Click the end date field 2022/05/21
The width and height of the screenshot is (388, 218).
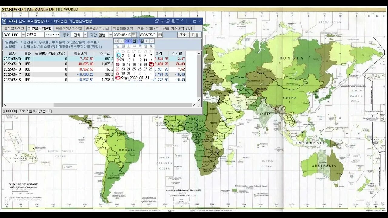click(x=149, y=35)
